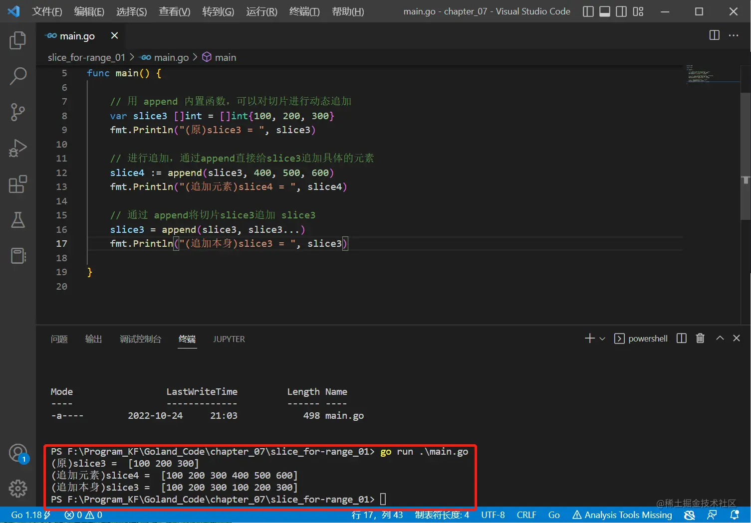Toggle bottom panel layout button
This screenshot has height=523, width=751.
tap(605, 11)
